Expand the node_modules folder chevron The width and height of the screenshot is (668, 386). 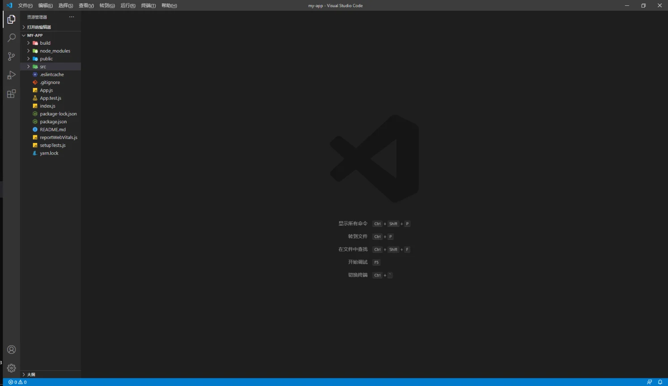pyautogui.click(x=28, y=51)
